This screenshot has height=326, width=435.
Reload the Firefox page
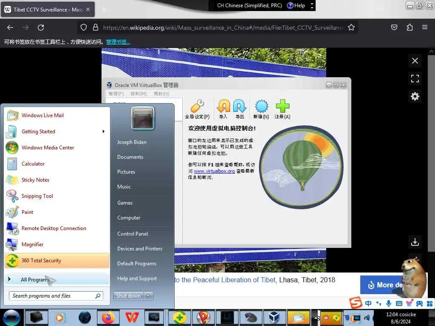coord(41,28)
